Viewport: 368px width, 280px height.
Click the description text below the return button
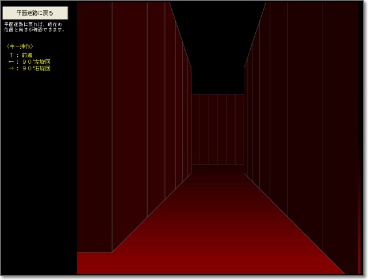point(34,26)
